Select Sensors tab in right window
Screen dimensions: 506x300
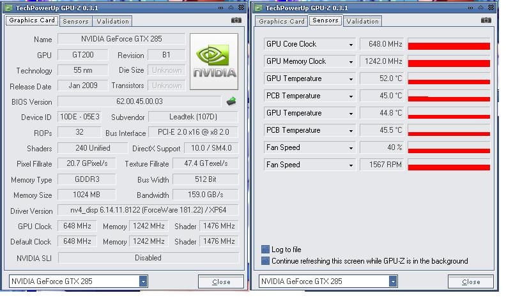tap(325, 20)
